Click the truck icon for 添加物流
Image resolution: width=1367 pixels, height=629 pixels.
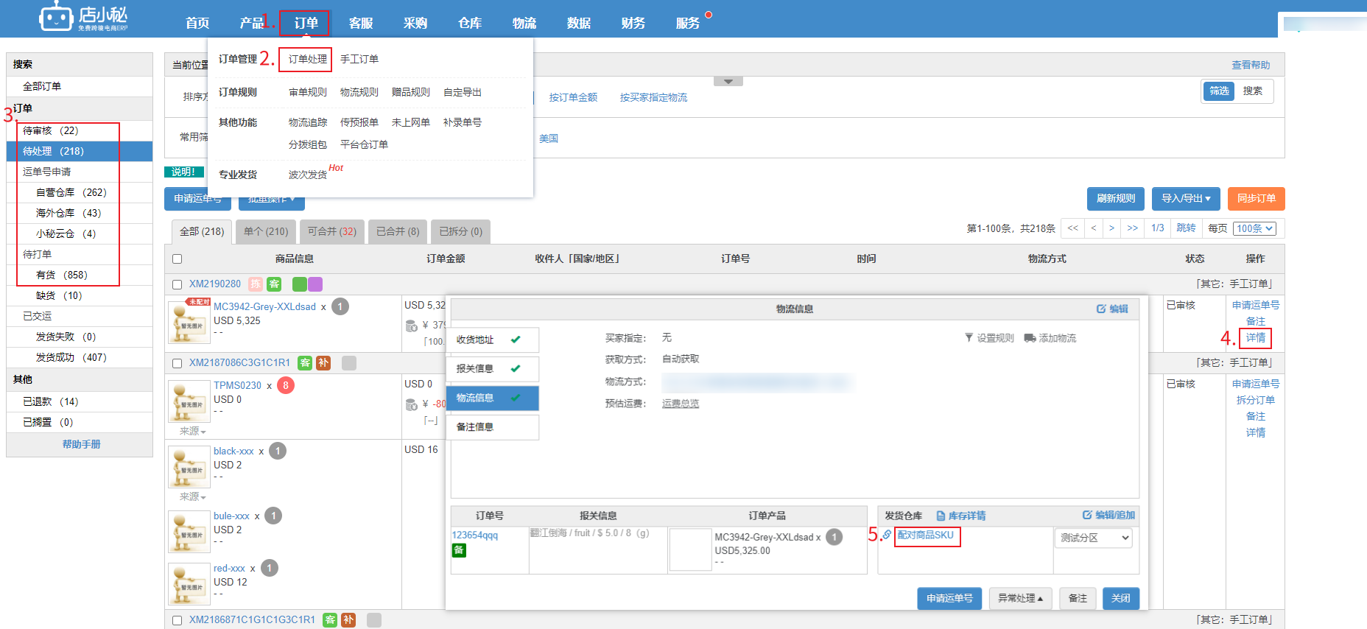[x=1030, y=338]
